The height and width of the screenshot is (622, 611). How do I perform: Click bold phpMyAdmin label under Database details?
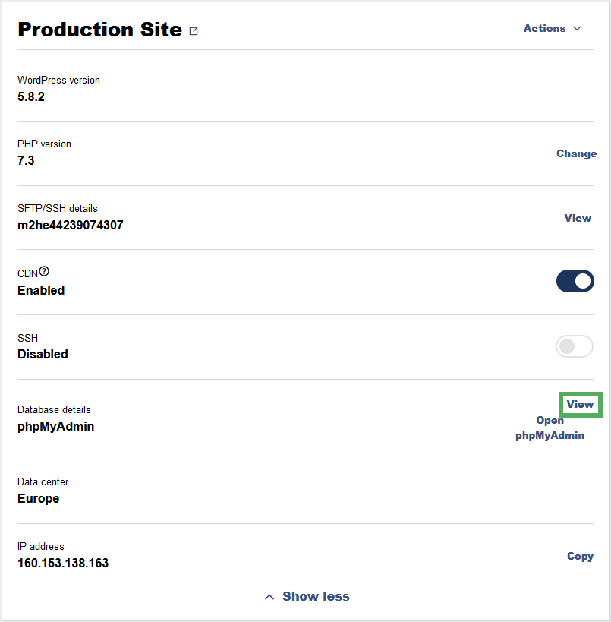point(56,426)
